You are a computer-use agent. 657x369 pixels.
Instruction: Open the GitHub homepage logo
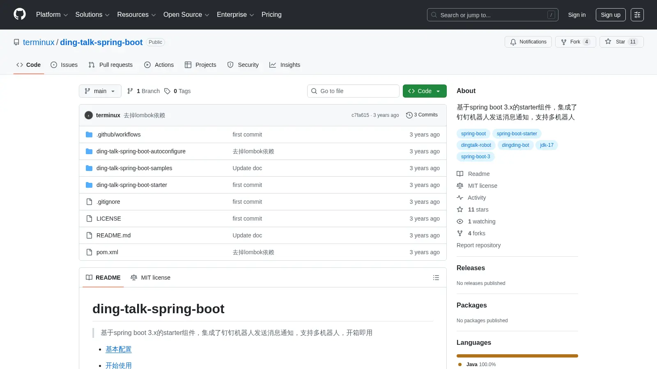20,14
